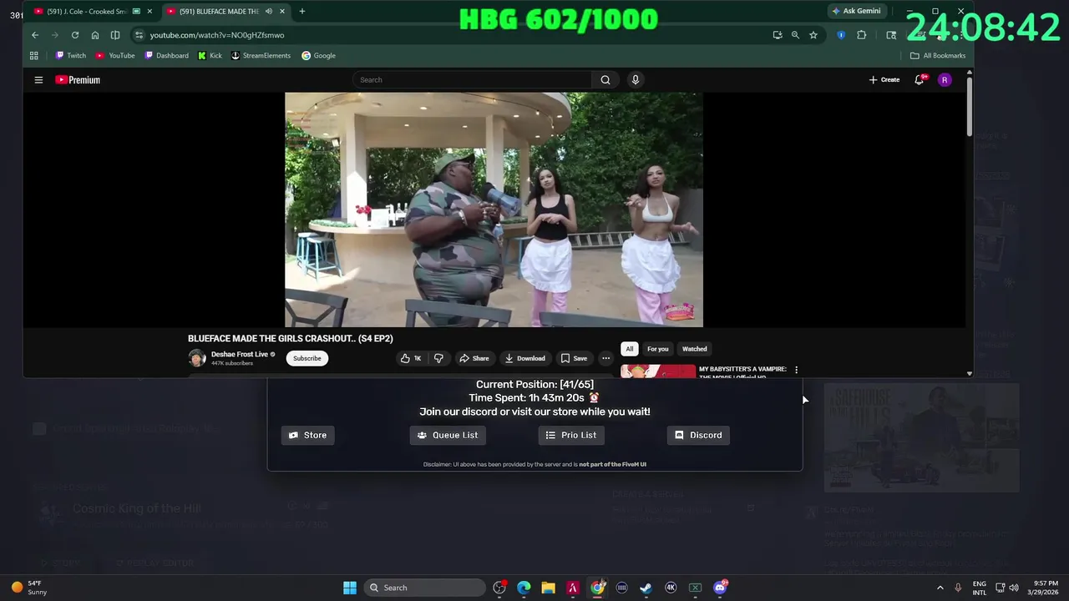The image size is (1069, 601).
Task: Click the taskbar Search box
Action: point(425,588)
